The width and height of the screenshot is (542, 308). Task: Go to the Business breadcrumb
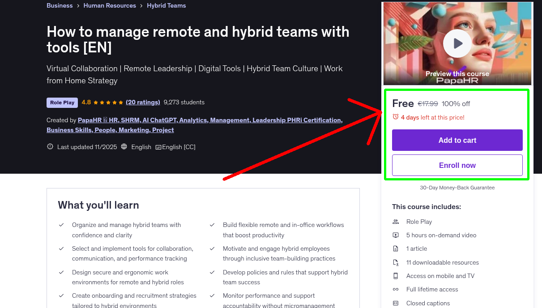click(60, 5)
